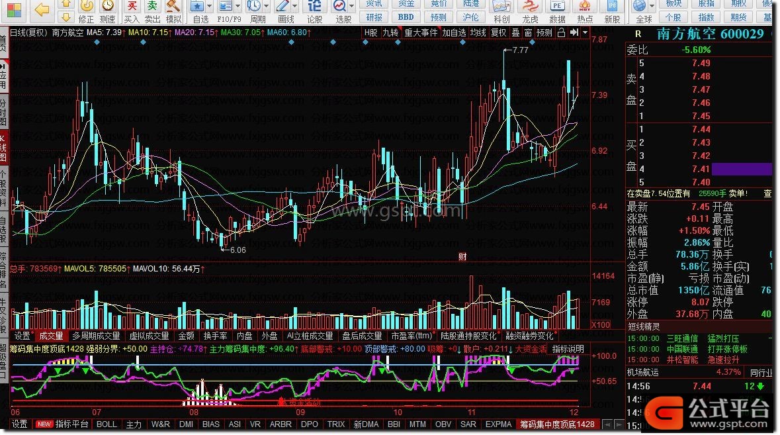Select the 多周期成交量 tab
Screen dimensions: 780x435
[x=96, y=336]
